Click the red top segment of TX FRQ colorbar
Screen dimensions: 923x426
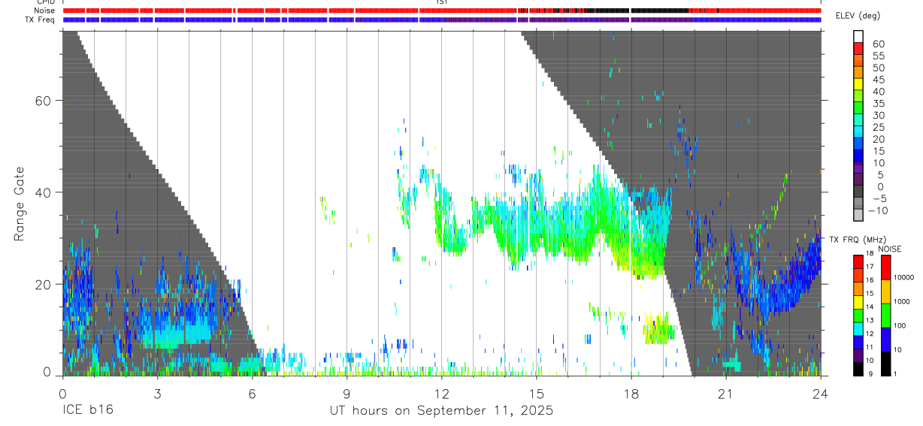click(x=858, y=261)
